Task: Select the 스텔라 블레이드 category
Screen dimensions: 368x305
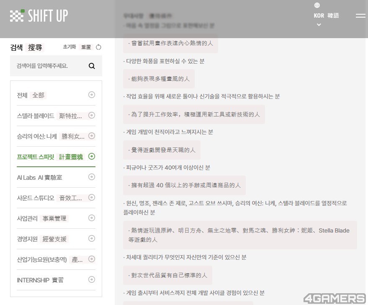Action: click(56, 116)
